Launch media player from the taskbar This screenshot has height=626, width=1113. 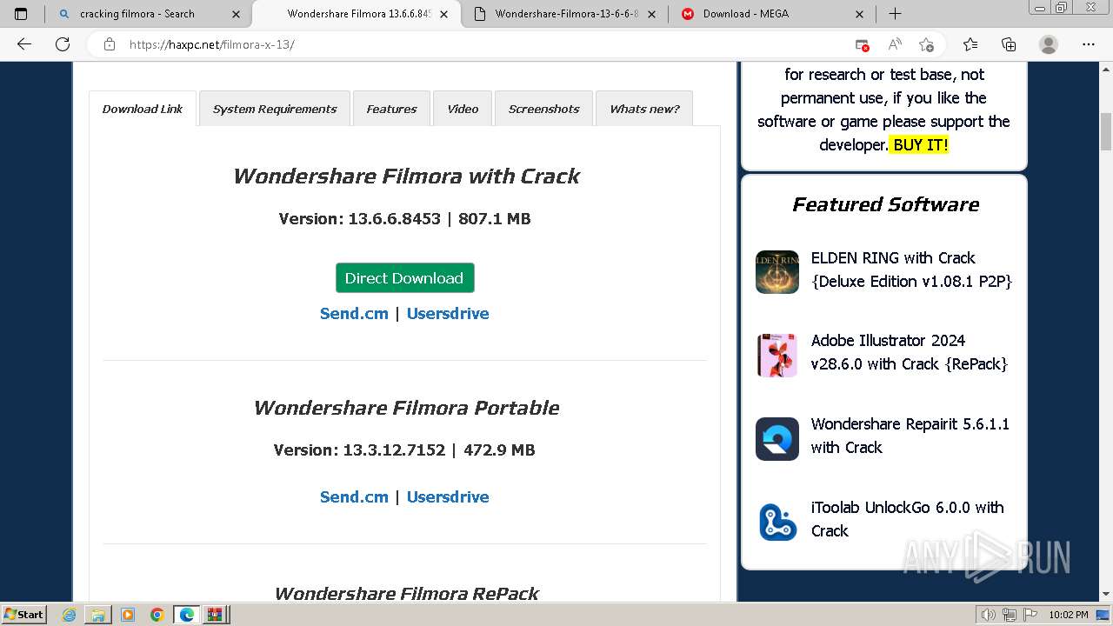(128, 615)
